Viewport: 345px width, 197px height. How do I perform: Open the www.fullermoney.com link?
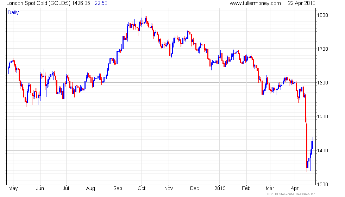(255, 3)
